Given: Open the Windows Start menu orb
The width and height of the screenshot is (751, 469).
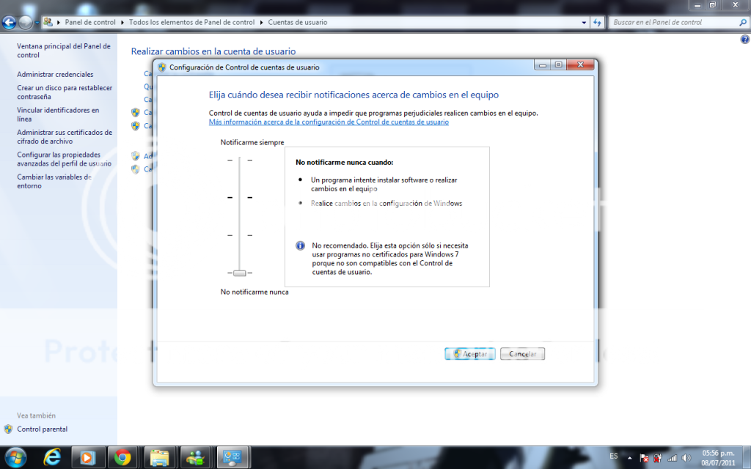Looking at the screenshot, I should coord(15,457).
